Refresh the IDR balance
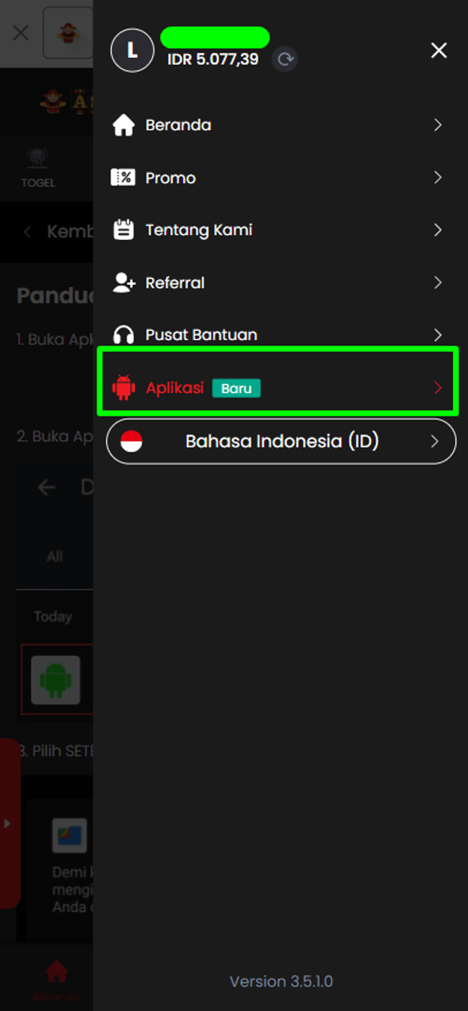The image size is (468, 1011). [284, 59]
